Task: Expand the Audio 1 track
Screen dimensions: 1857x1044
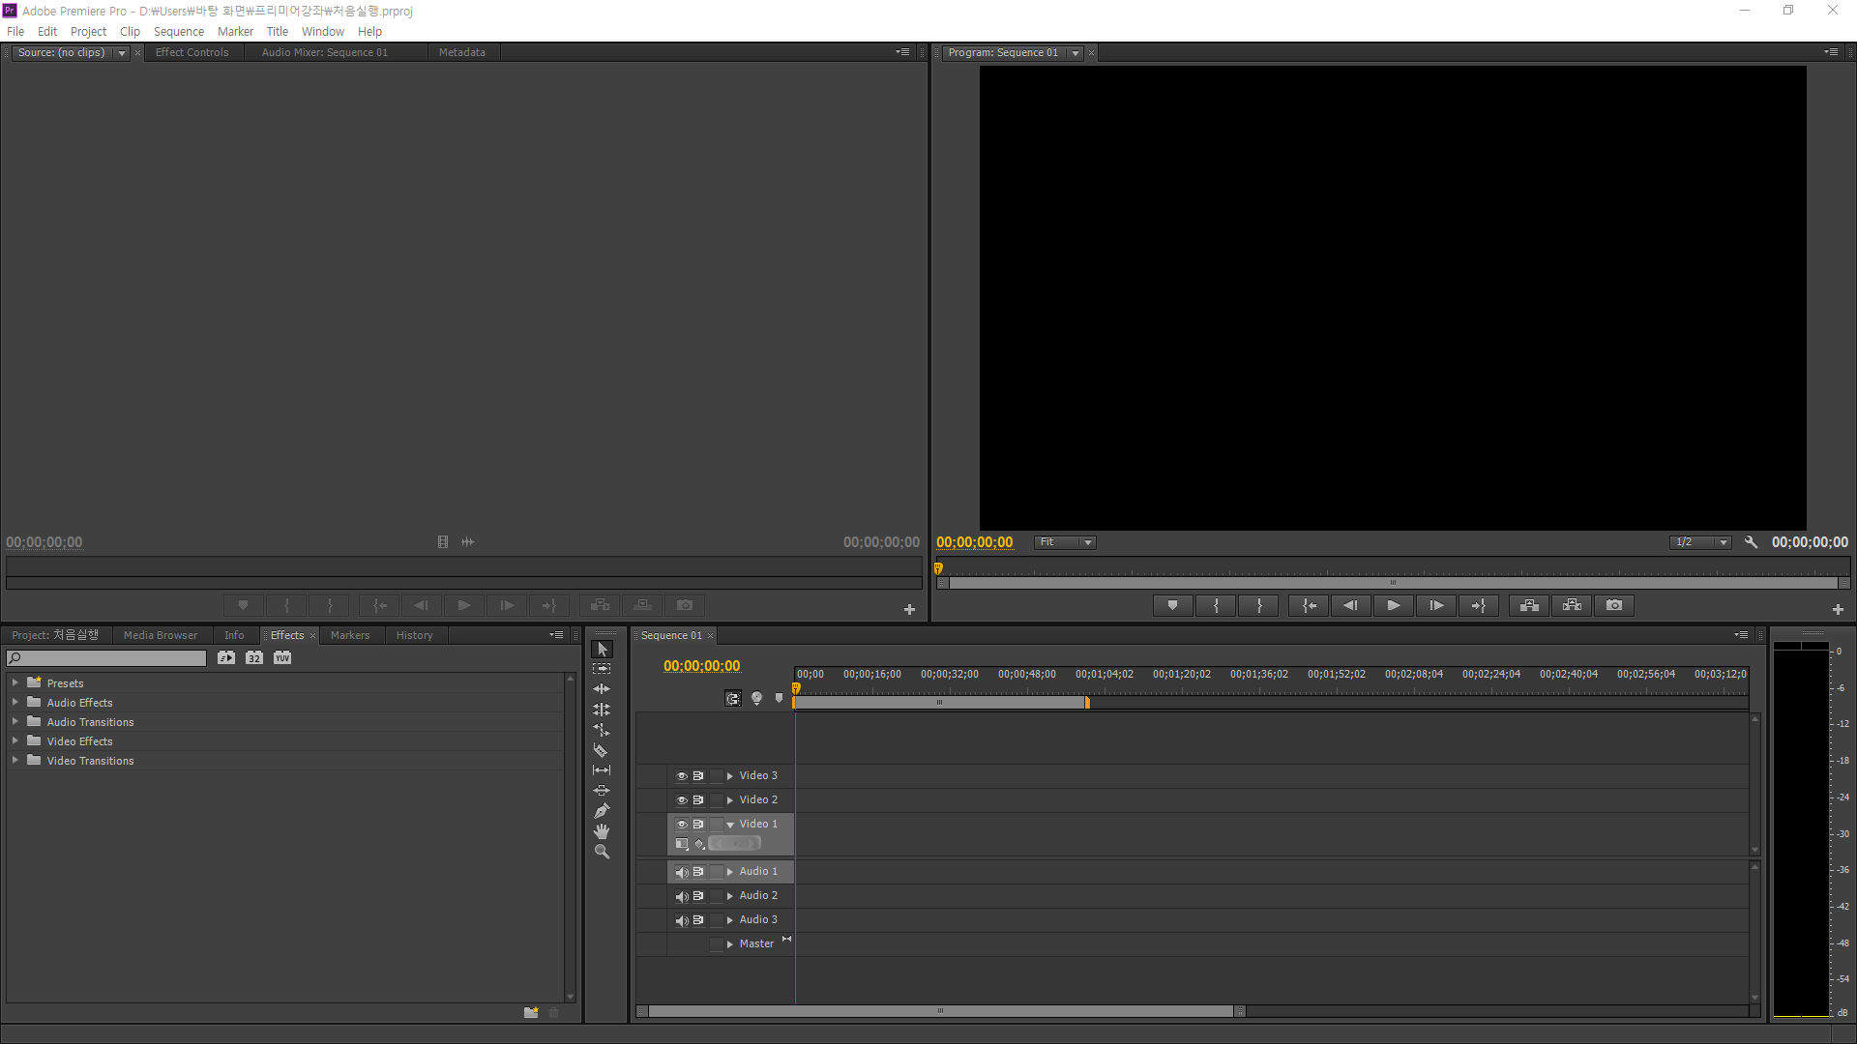Action: tap(729, 872)
